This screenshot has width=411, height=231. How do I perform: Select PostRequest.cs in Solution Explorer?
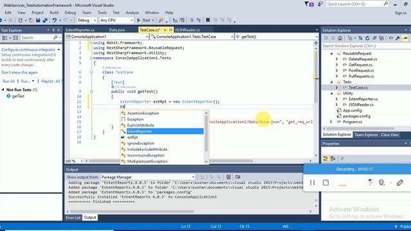pyautogui.click(x=361, y=71)
